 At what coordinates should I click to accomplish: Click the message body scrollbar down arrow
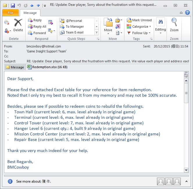coord(186,170)
